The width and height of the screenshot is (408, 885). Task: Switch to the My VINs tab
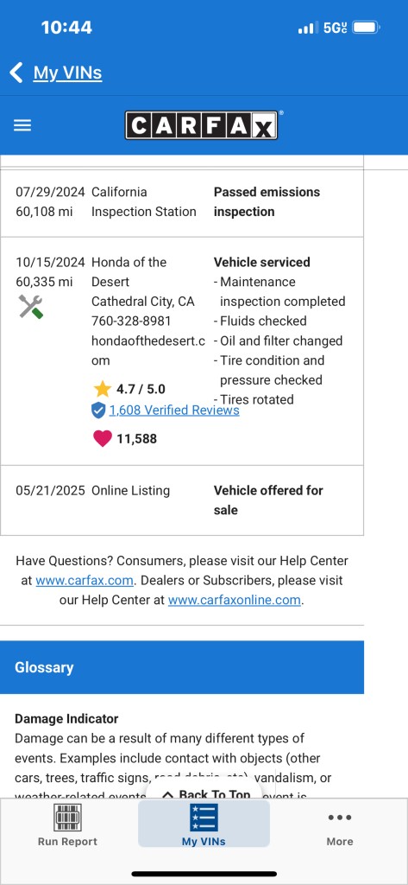click(204, 824)
